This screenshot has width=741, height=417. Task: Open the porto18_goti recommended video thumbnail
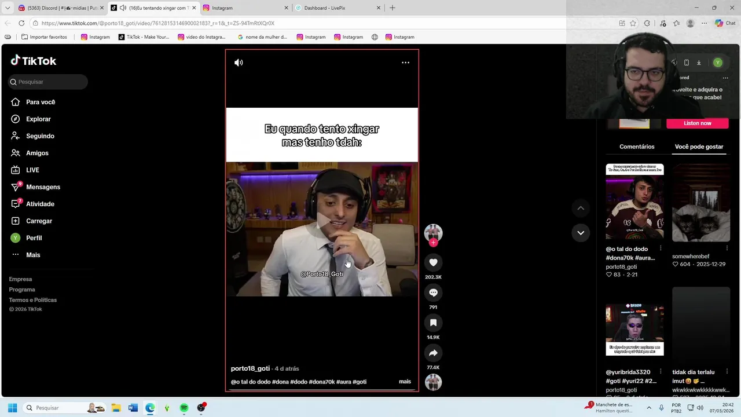(634, 202)
